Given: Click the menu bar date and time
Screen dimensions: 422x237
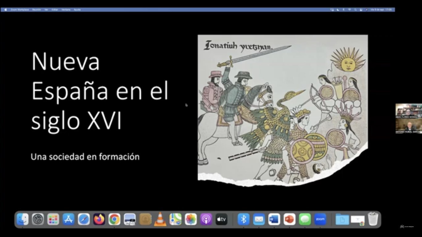Looking at the screenshot, I should [381, 10].
